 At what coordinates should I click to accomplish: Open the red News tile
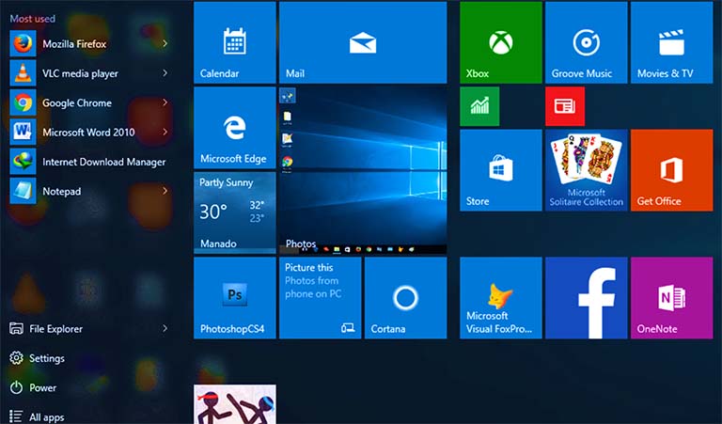(565, 106)
